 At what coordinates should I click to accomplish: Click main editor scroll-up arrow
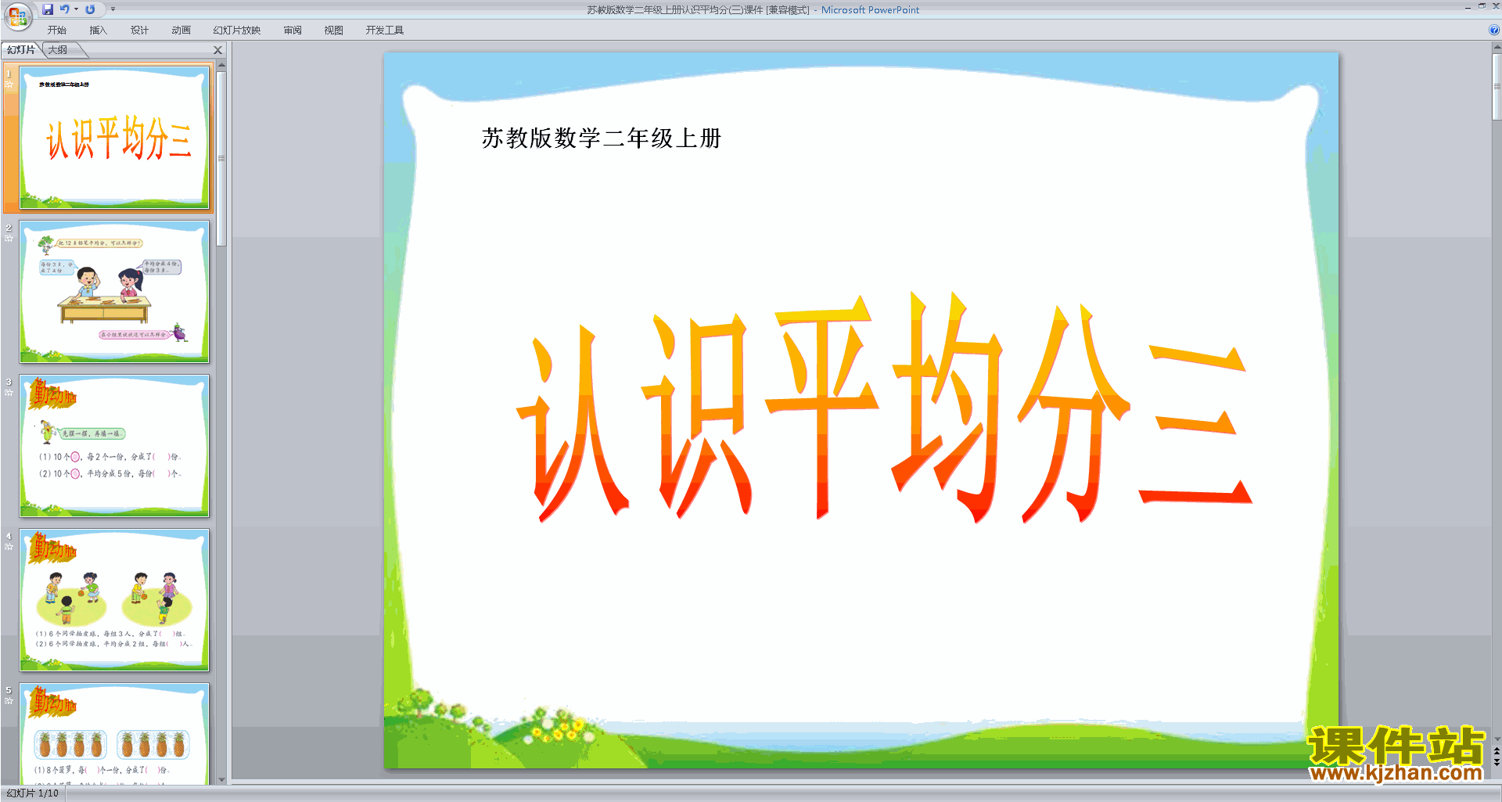(1497, 47)
